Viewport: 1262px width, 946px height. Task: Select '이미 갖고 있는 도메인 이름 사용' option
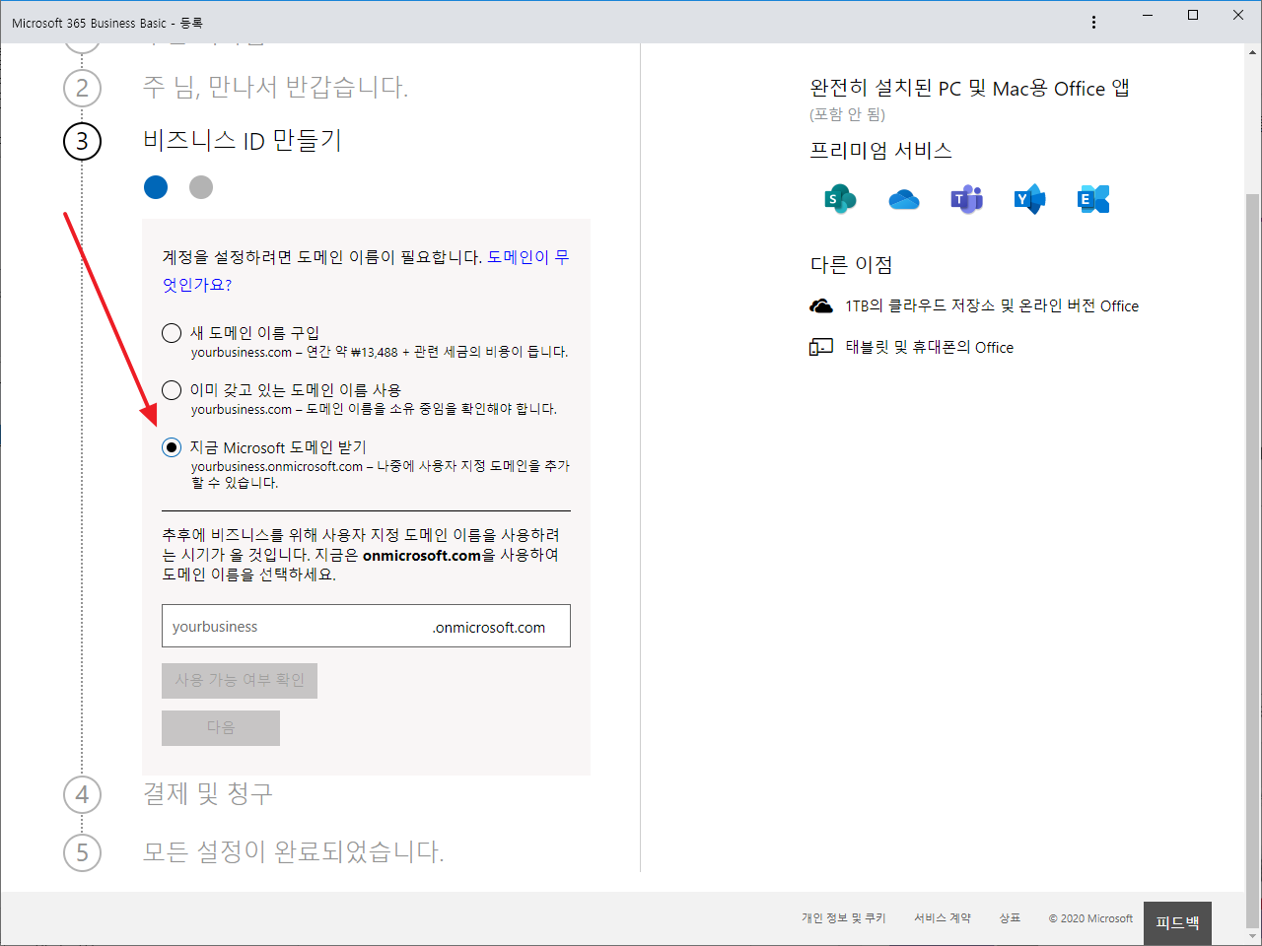[172, 390]
